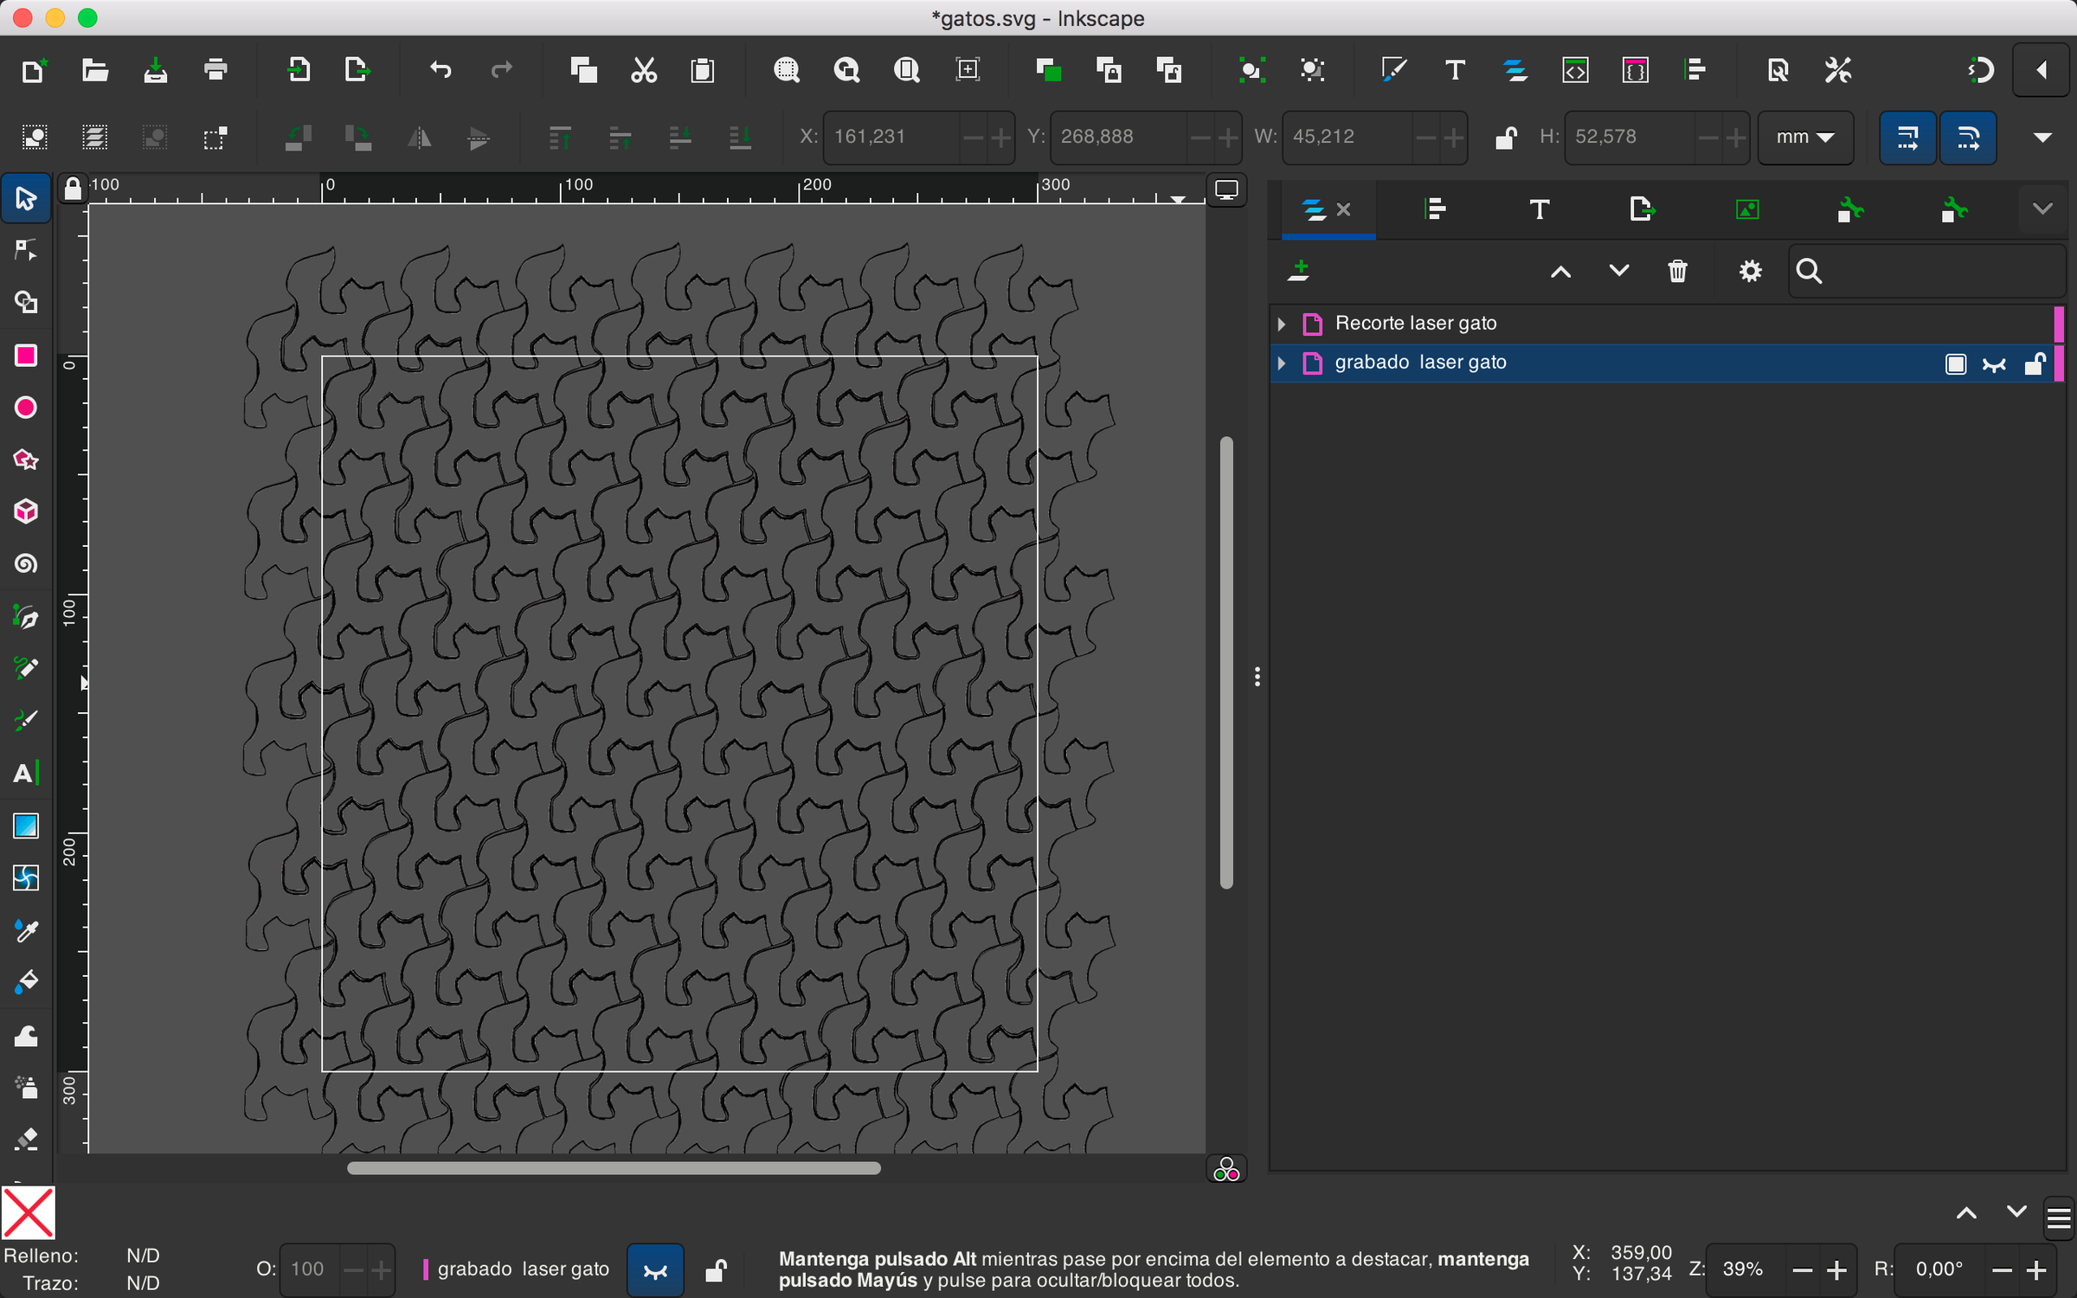The height and width of the screenshot is (1298, 2077).
Task: Select the Pencil freehand tool
Action: tap(26, 669)
